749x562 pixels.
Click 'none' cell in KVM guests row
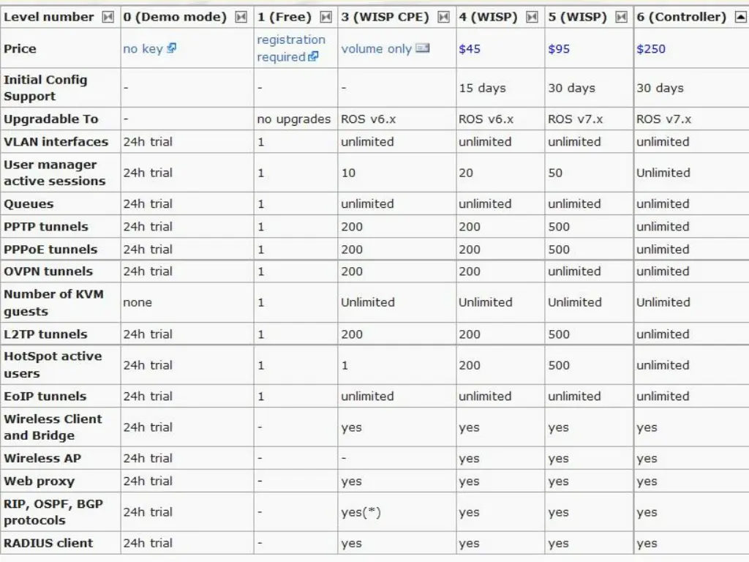tap(138, 302)
